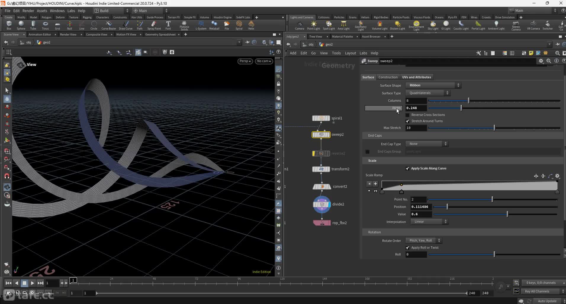The image size is (566, 304).
Task: Click the viewport Select arrow tool
Action: pos(7,90)
